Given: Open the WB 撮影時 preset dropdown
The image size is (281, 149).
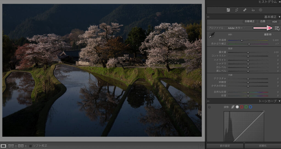Looking at the screenshot, I should pyautogui.click(x=270, y=35).
